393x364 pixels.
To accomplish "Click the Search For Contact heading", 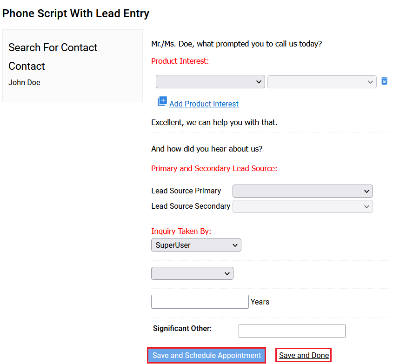I will pos(53,47).
